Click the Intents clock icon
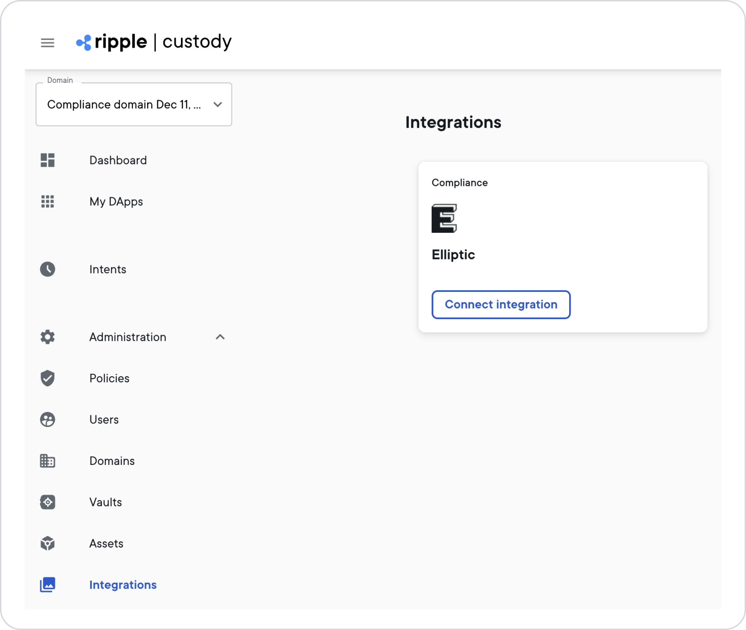The height and width of the screenshot is (630, 746). click(x=48, y=269)
